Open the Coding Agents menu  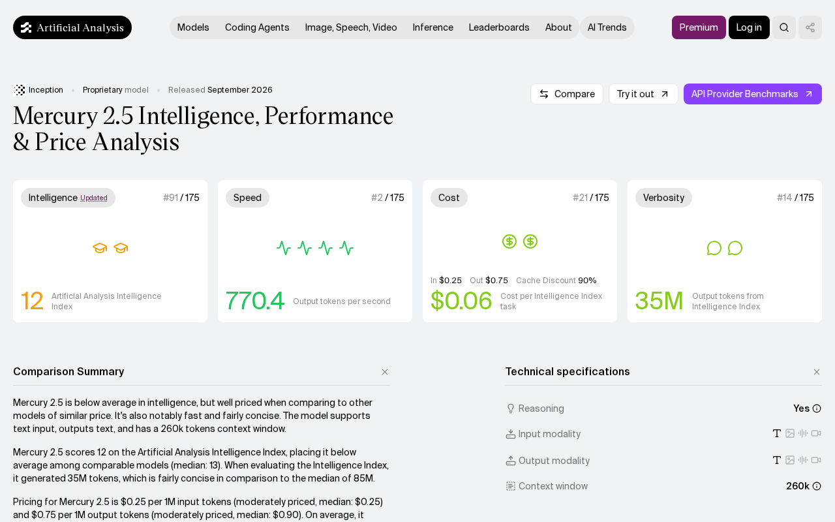pos(257,27)
